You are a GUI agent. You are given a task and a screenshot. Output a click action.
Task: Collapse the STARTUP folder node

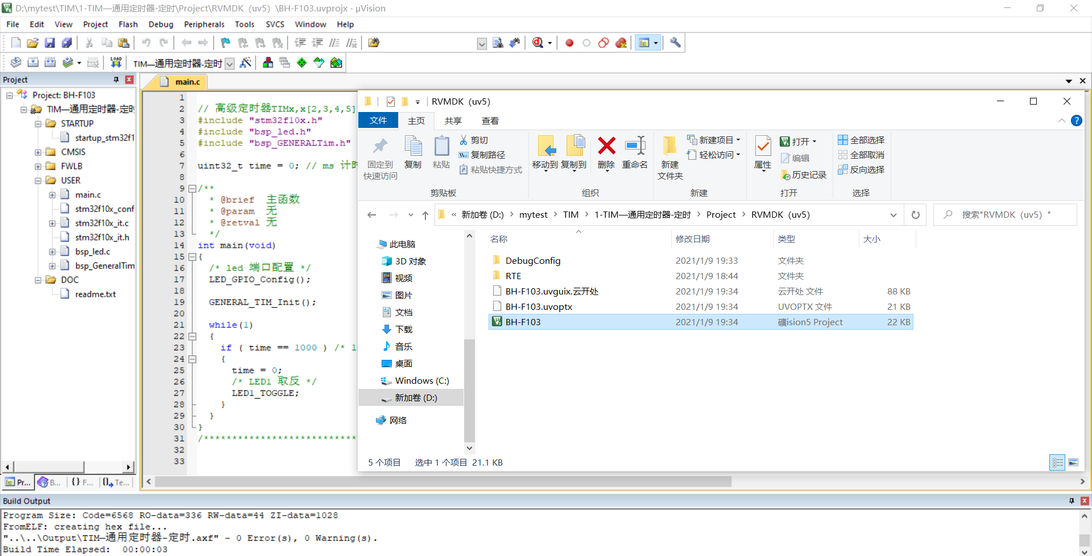click(x=38, y=123)
